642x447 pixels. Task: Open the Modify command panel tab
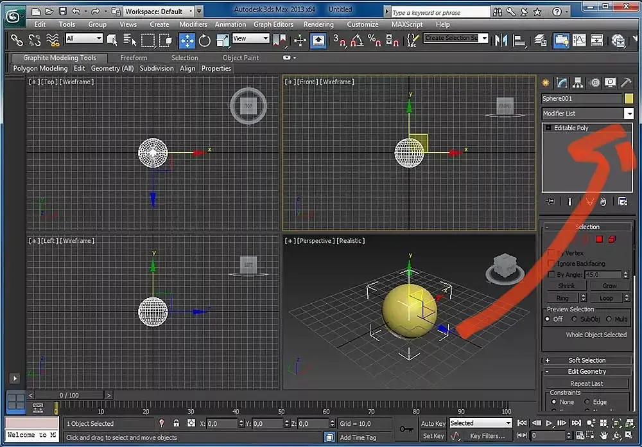pyautogui.click(x=562, y=83)
